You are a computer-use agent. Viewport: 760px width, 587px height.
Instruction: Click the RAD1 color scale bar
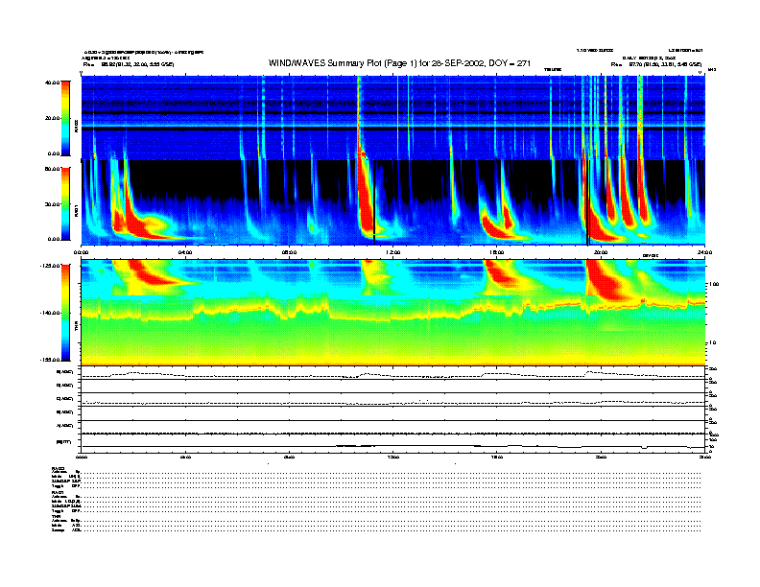64,203
